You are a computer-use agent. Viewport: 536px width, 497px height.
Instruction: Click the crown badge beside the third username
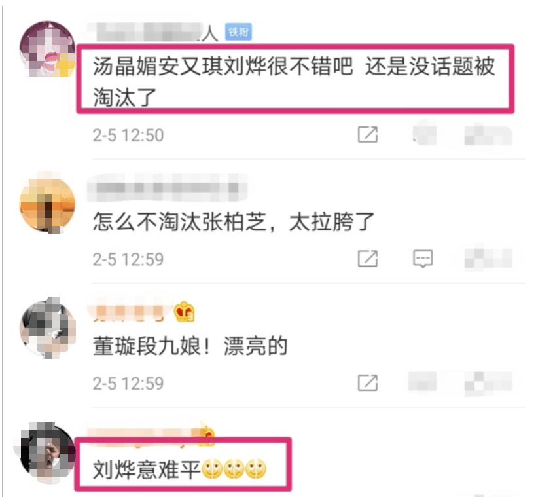tap(185, 312)
